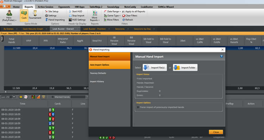Select Auto Import Options in dialog

(x=109, y=65)
